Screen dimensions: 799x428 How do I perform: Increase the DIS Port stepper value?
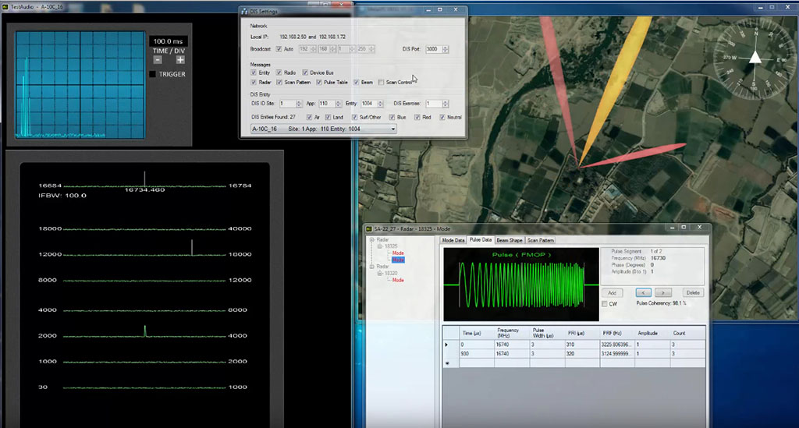click(446, 48)
